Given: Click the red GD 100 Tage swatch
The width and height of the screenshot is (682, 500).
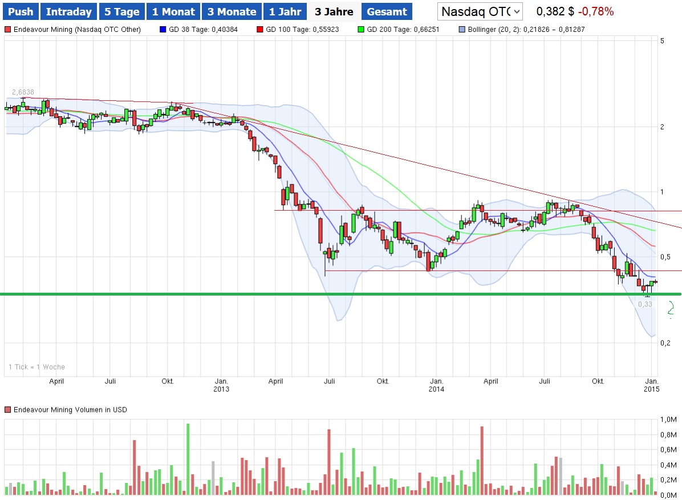Looking at the screenshot, I should click(x=260, y=30).
